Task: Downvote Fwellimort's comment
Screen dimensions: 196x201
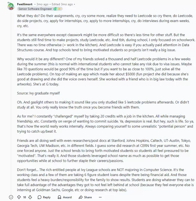Action: coord(30,197)
